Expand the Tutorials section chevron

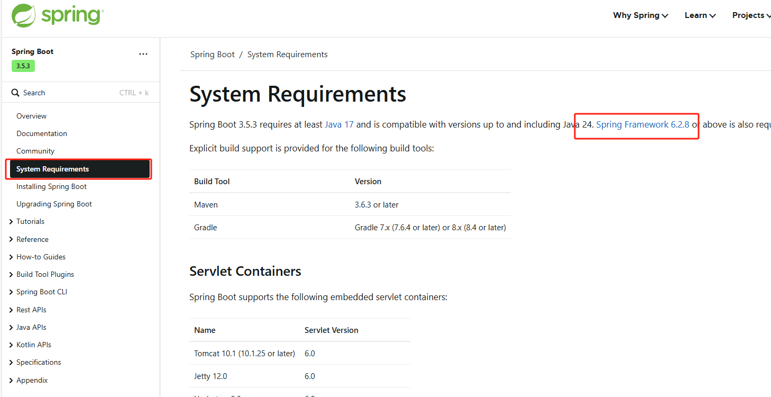(x=11, y=222)
